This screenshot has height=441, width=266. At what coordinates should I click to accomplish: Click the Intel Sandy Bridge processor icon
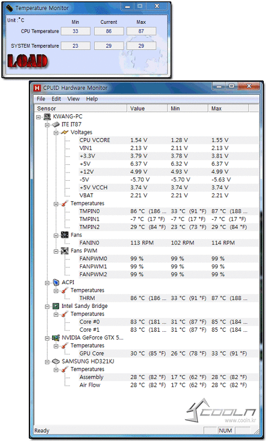[56, 306]
